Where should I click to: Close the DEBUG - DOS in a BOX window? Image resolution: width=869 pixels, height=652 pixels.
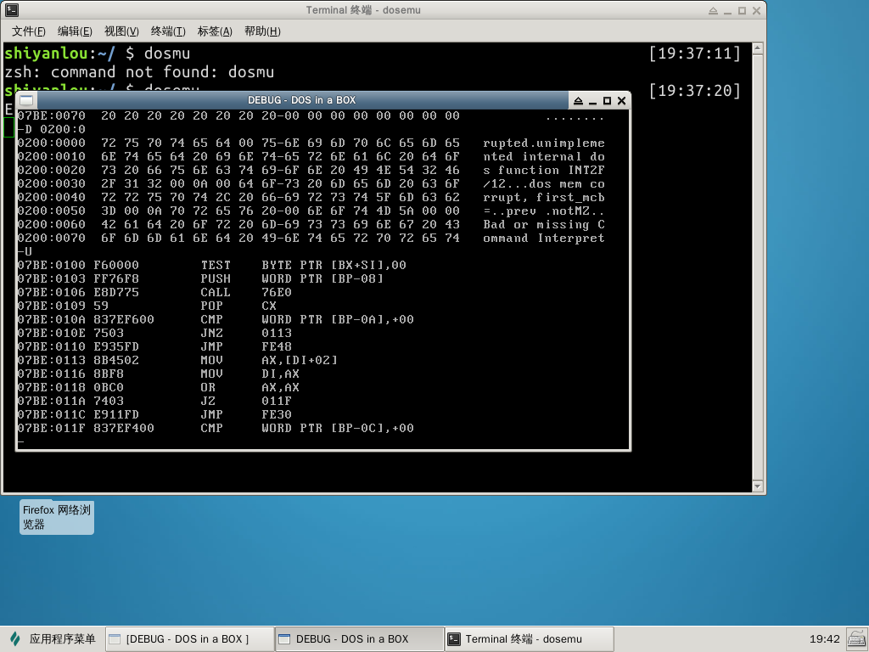pos(621,100)
